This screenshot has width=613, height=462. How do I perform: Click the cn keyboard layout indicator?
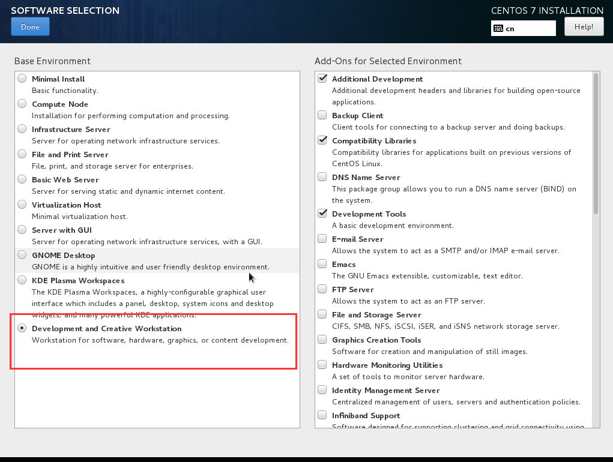tap(523, 29)
